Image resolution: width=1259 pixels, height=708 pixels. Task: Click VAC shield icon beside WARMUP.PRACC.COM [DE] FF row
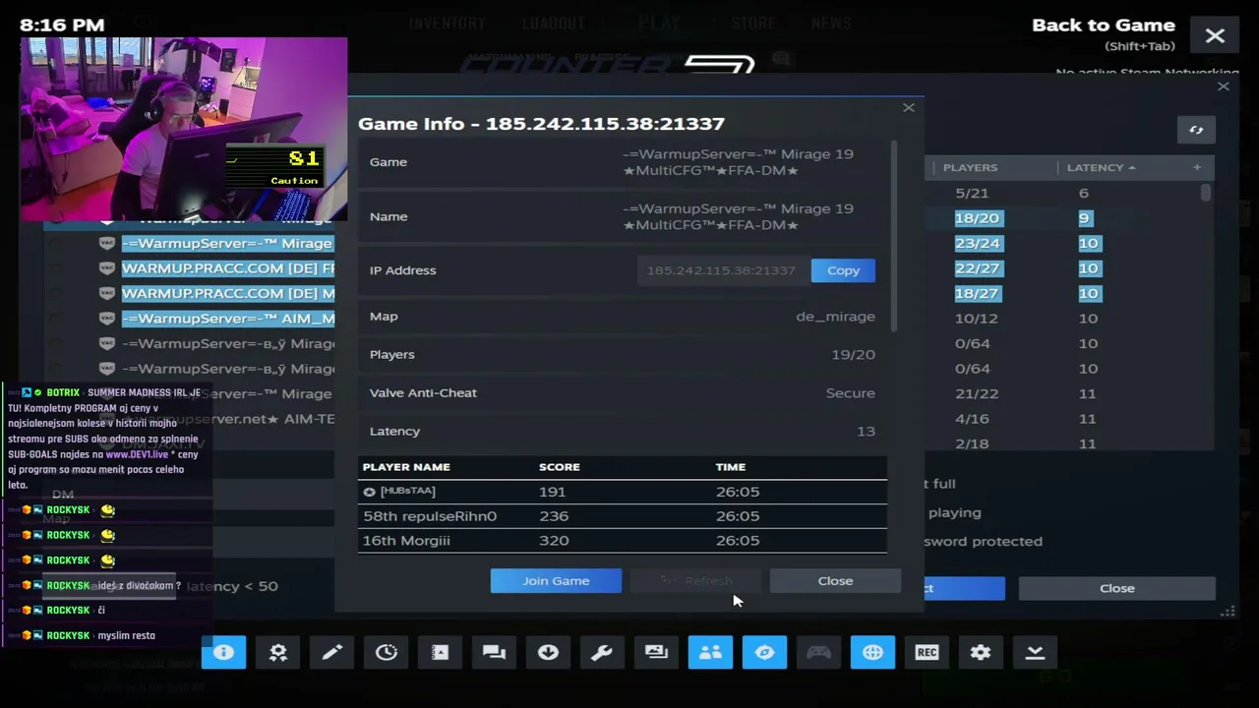coord(107,268)
